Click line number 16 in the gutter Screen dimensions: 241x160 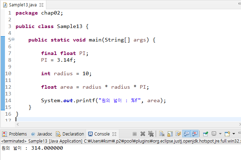pyautogui.click(x=8, y=114)
